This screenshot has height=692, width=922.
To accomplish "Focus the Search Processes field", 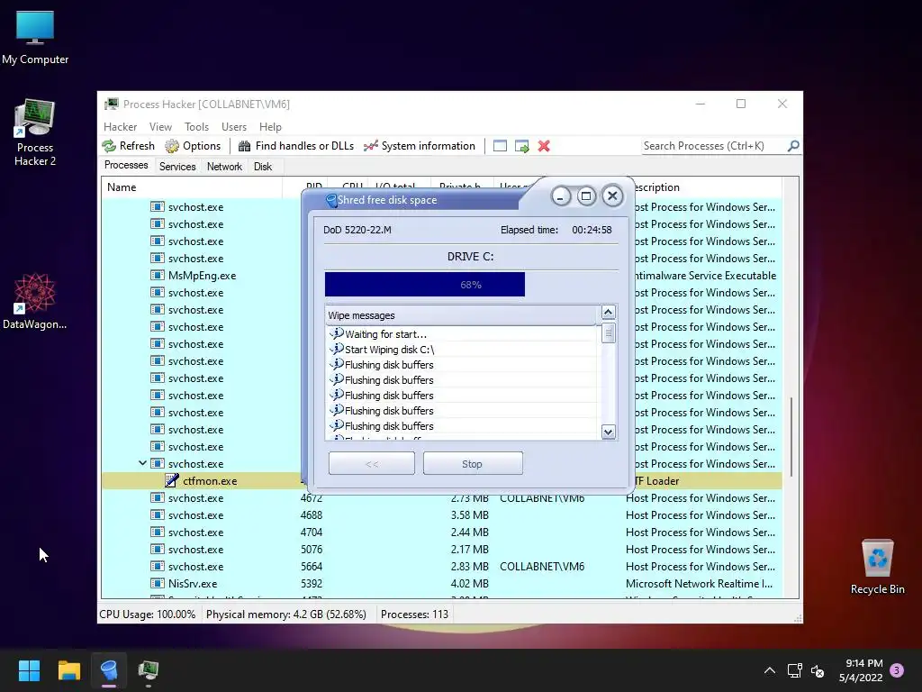I will (714, 146).
